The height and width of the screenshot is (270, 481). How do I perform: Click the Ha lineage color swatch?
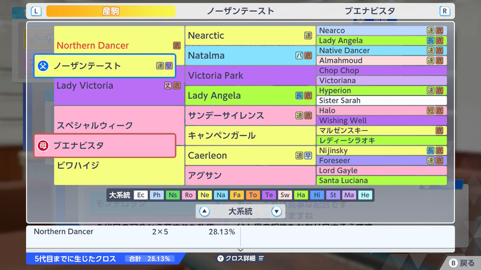coord(301,195)
